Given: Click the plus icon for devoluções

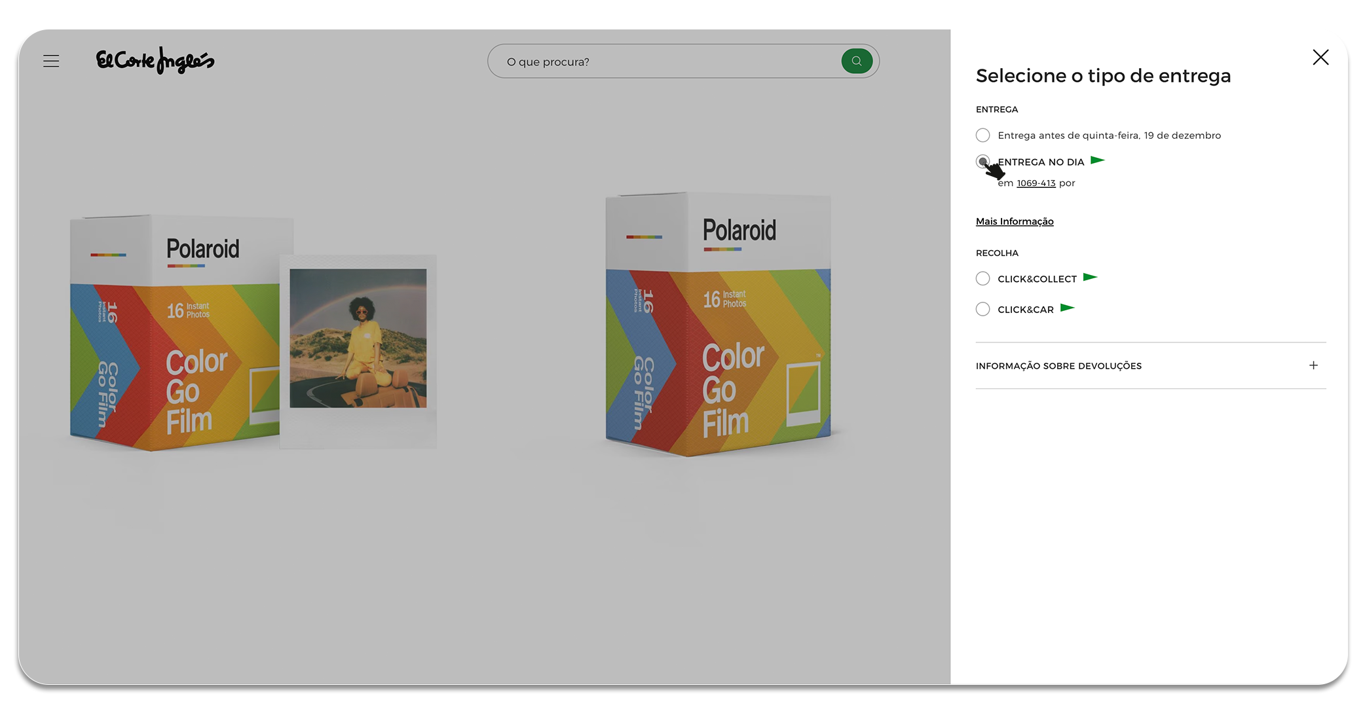Looking at the screenshot, I should coord(1313,365).
